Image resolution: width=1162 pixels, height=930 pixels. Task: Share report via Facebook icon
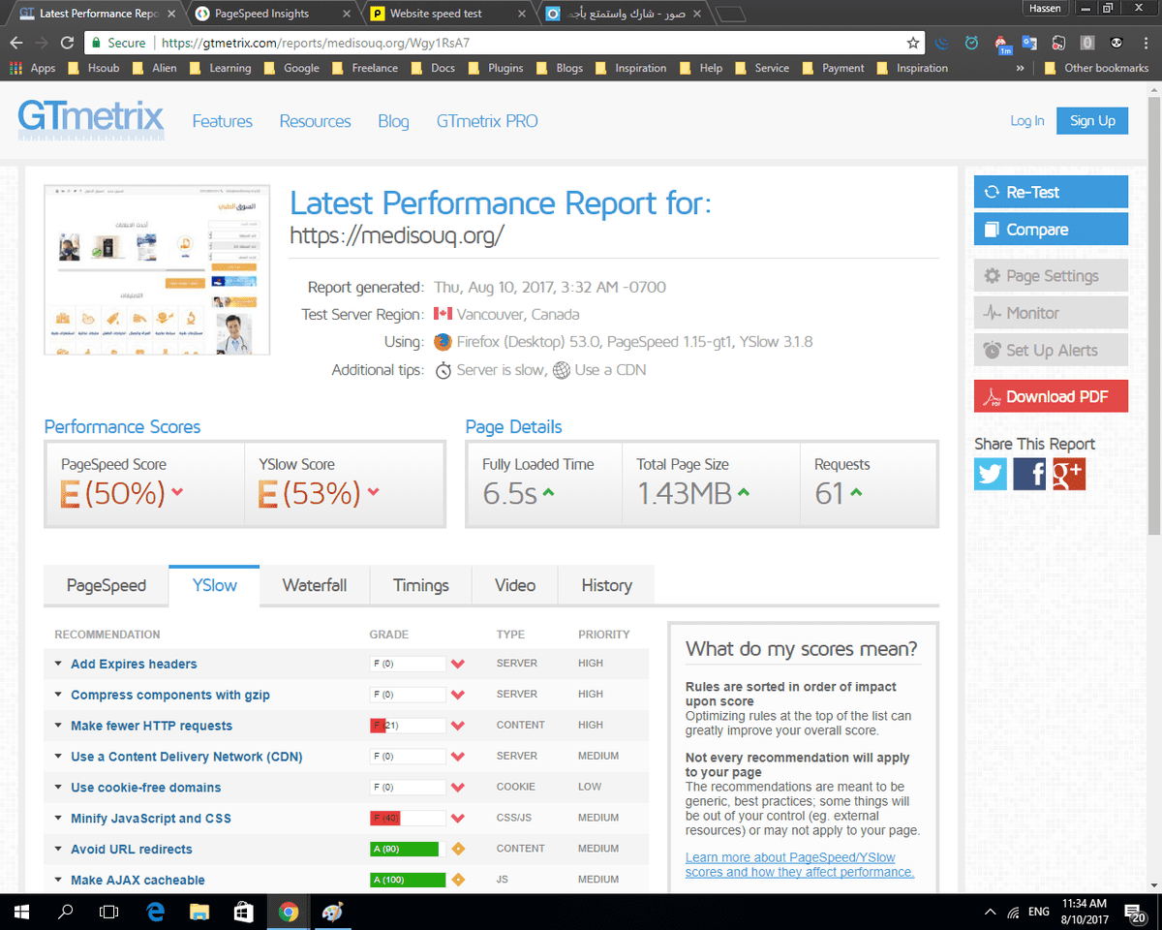coord(1029,474)
